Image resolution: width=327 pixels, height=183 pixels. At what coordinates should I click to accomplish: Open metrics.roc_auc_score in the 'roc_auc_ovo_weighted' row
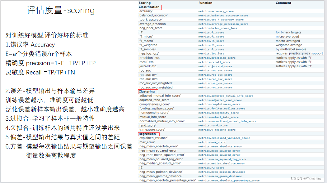coord(215,87)
